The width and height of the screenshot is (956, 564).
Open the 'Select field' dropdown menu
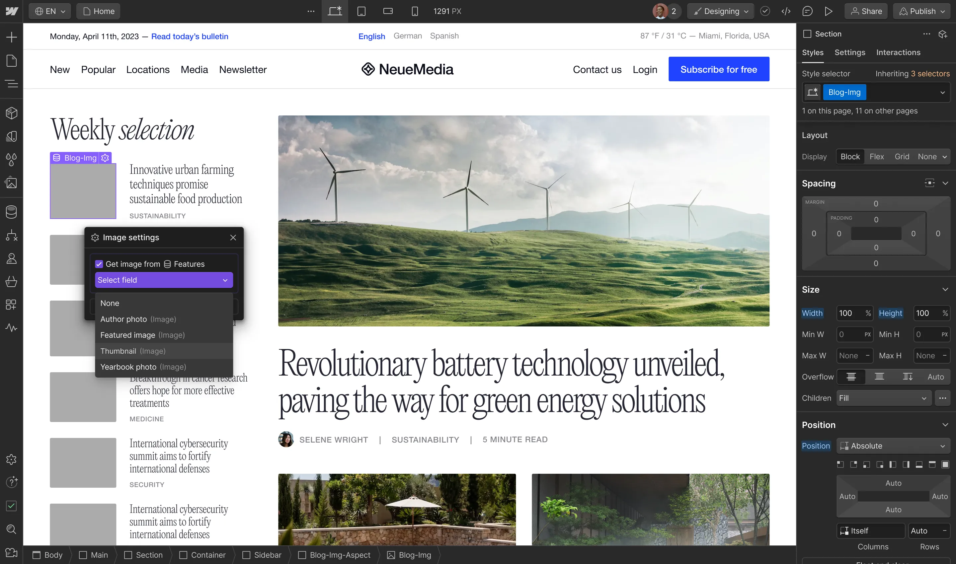click(164, 279)
